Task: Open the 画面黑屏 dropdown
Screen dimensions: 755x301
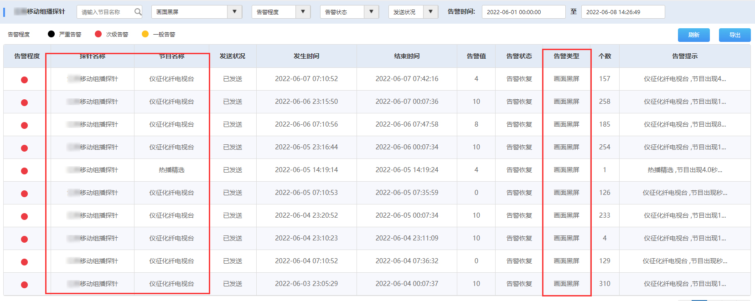Action: (234, 12)
